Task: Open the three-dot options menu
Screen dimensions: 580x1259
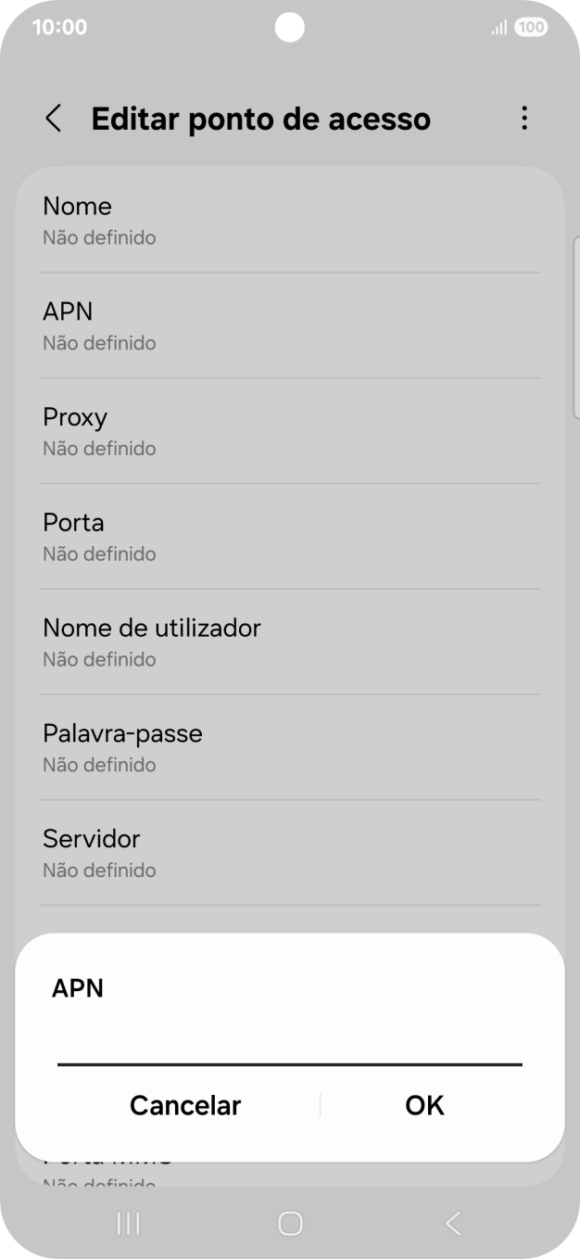Action: coord(524,119)
